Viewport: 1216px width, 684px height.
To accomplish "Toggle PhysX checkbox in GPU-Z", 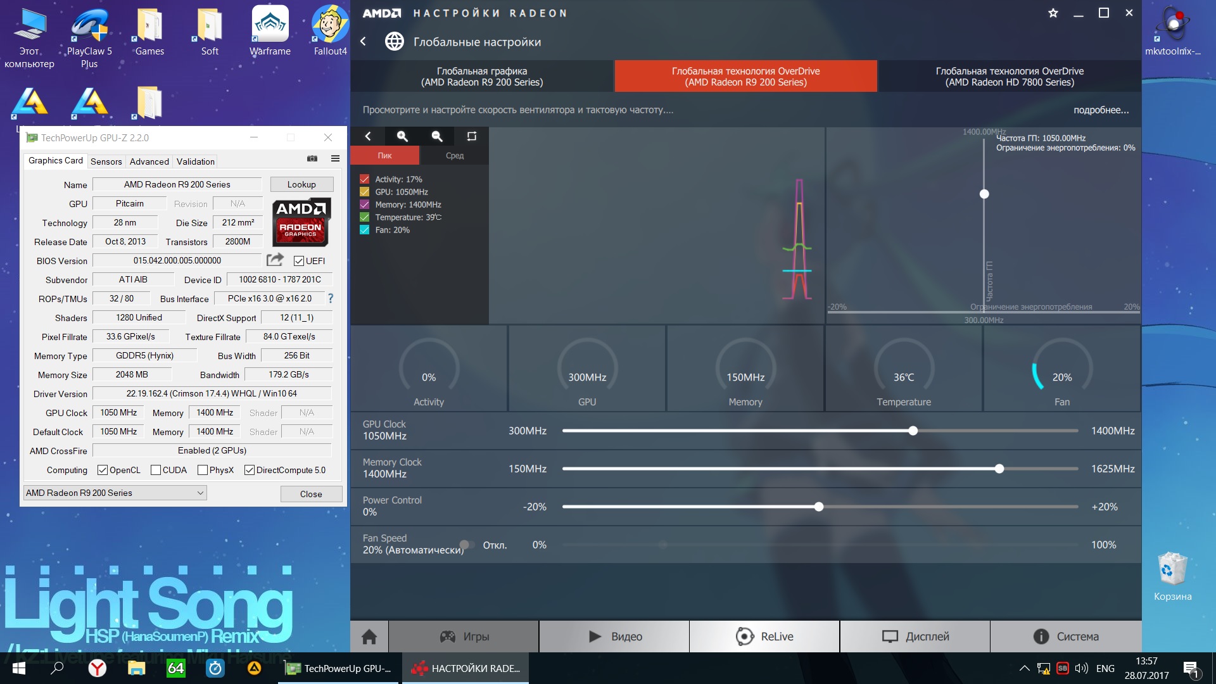I will tap(203, 470).
